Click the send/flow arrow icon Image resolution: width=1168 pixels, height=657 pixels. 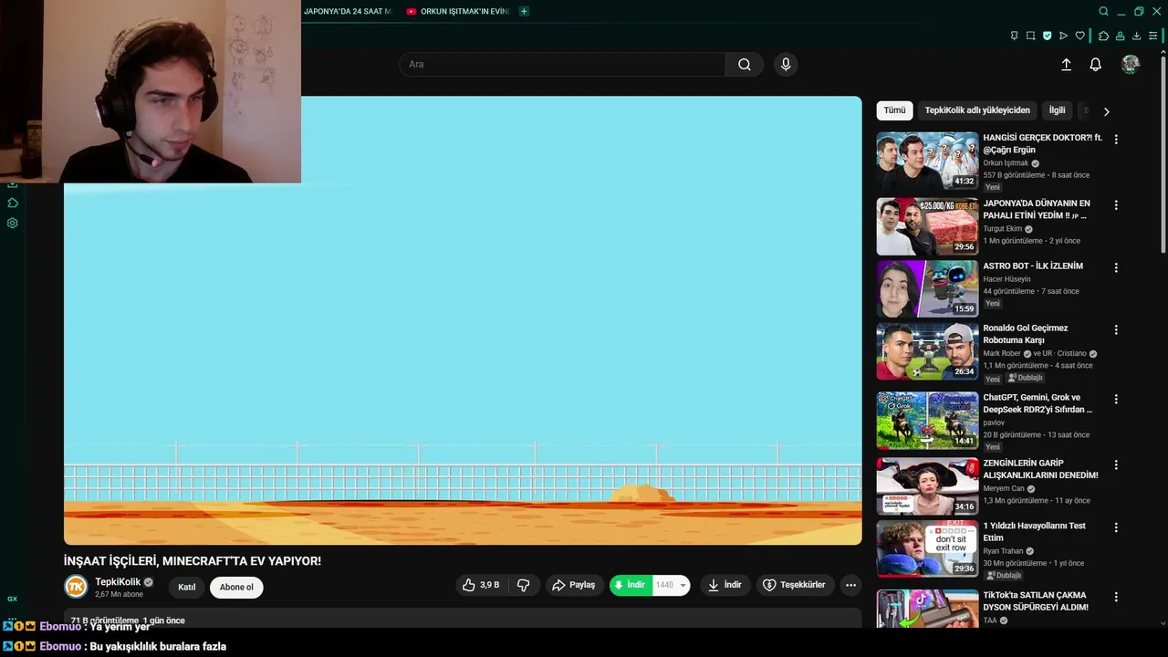1063,36
